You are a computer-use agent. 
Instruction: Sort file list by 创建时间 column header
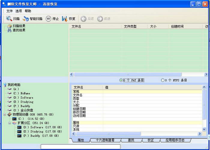coord(185,26)
